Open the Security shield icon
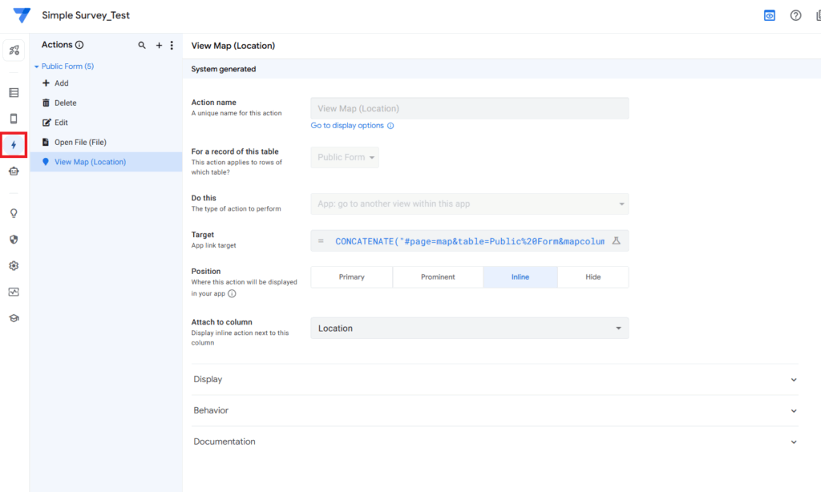 (14, 240)
